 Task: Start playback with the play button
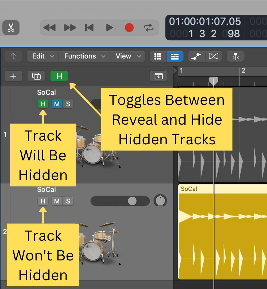pos(109,27)
